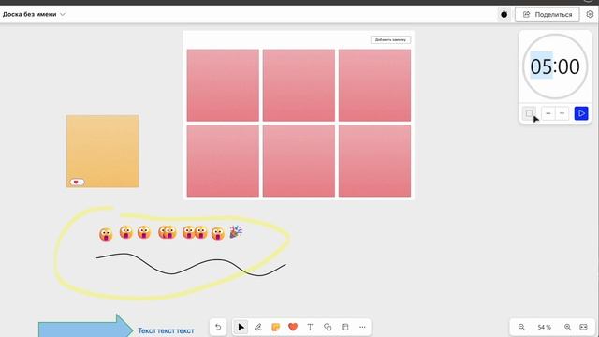Add a sticky note from the toolbar
Image resolution: width=599 pixels, height=337 pixels.
[275, 327]
